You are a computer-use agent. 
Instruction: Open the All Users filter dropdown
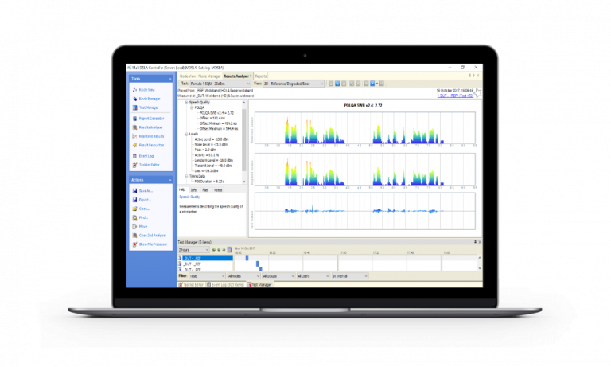[x=313, y=276]
